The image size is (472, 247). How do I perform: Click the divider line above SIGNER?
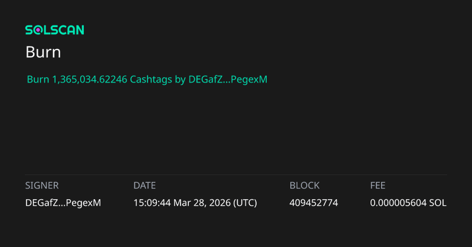pyautogui.click(x=236, y=174)
